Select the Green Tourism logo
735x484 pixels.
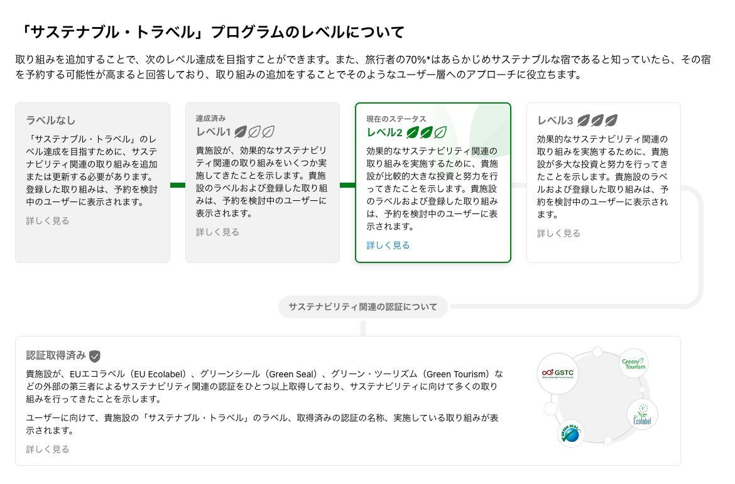tap(633, 363)
